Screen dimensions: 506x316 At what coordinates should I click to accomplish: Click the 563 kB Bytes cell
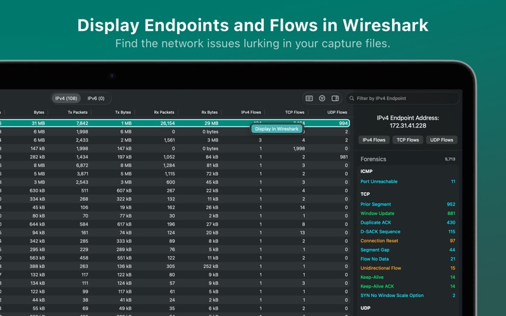pos(37,258)
